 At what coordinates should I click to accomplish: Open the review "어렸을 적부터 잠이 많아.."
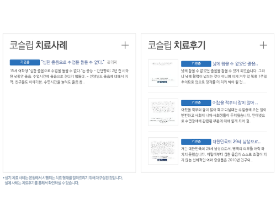235,102
